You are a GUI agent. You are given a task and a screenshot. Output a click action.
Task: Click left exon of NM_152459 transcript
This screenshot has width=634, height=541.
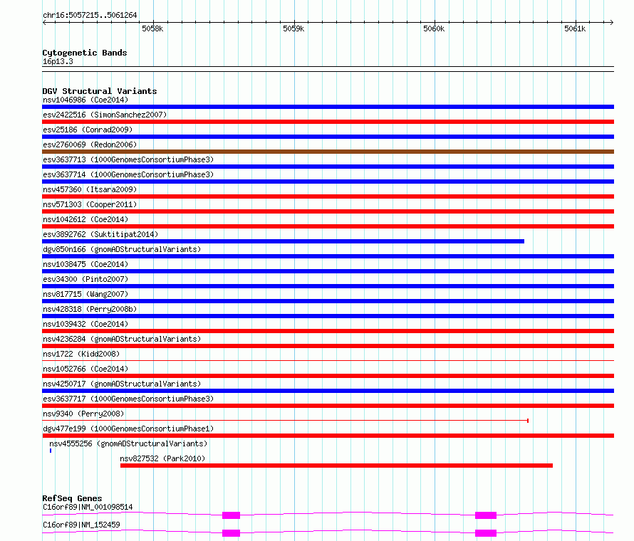pos(231,533)
